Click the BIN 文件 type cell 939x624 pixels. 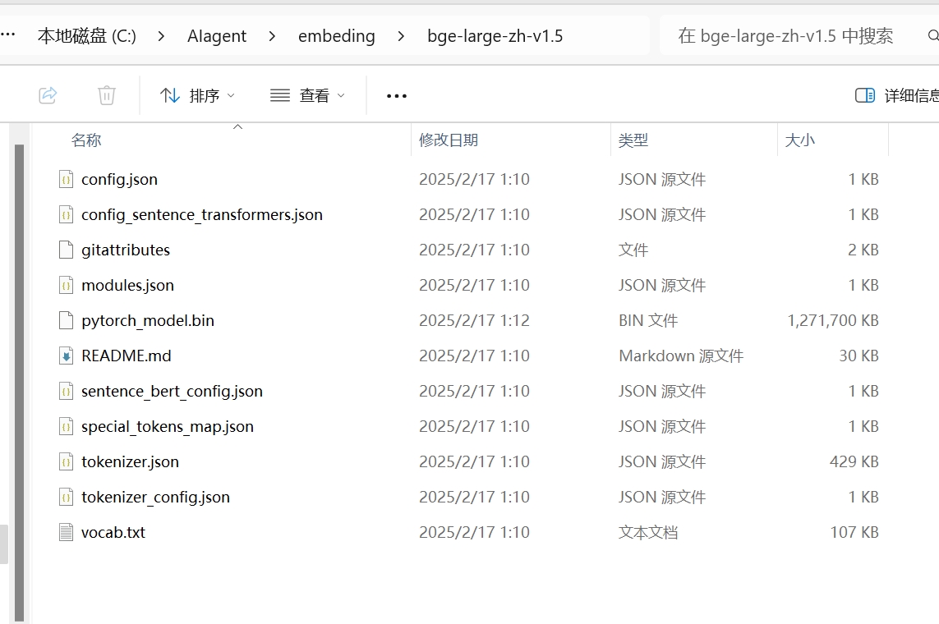[x=648, y=321]
